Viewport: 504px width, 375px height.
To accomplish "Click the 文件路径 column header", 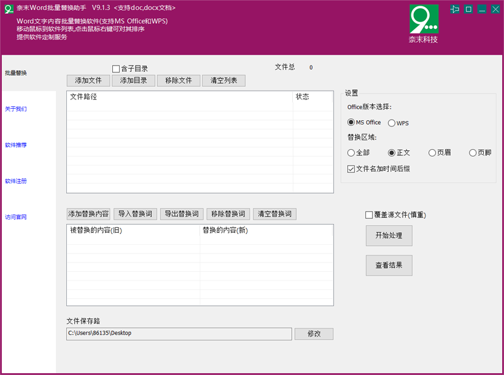I will (180, 97).
